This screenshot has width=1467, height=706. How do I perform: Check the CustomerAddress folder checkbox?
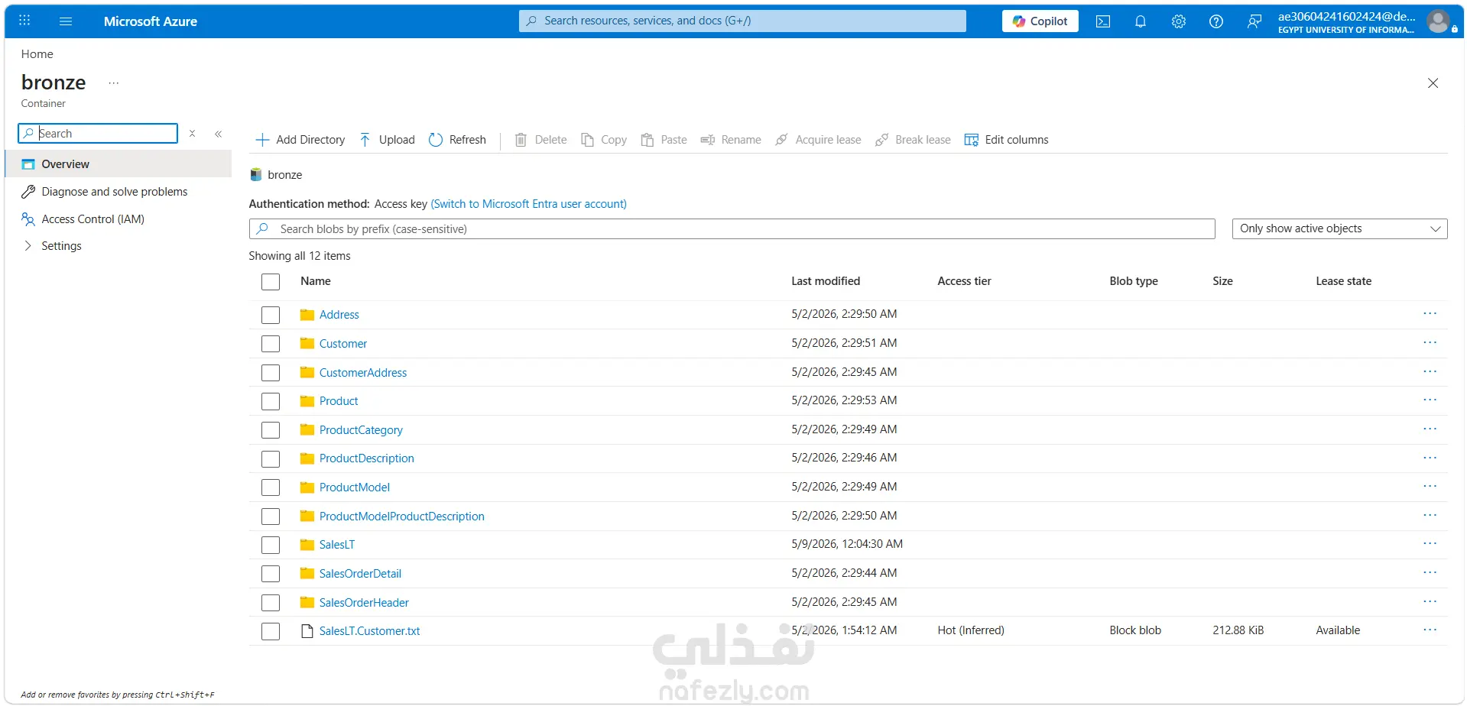271,373
